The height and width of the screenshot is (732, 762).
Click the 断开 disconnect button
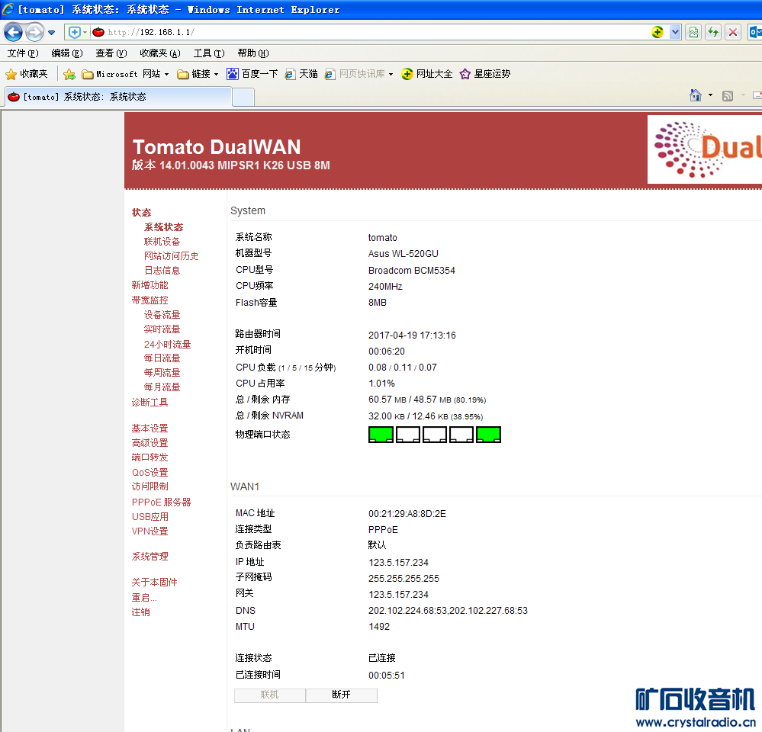click(x=341, y=695)
